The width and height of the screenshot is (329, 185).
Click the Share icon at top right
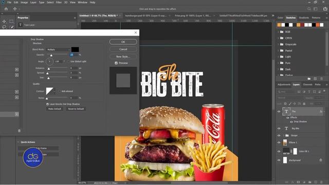point(325,9)
